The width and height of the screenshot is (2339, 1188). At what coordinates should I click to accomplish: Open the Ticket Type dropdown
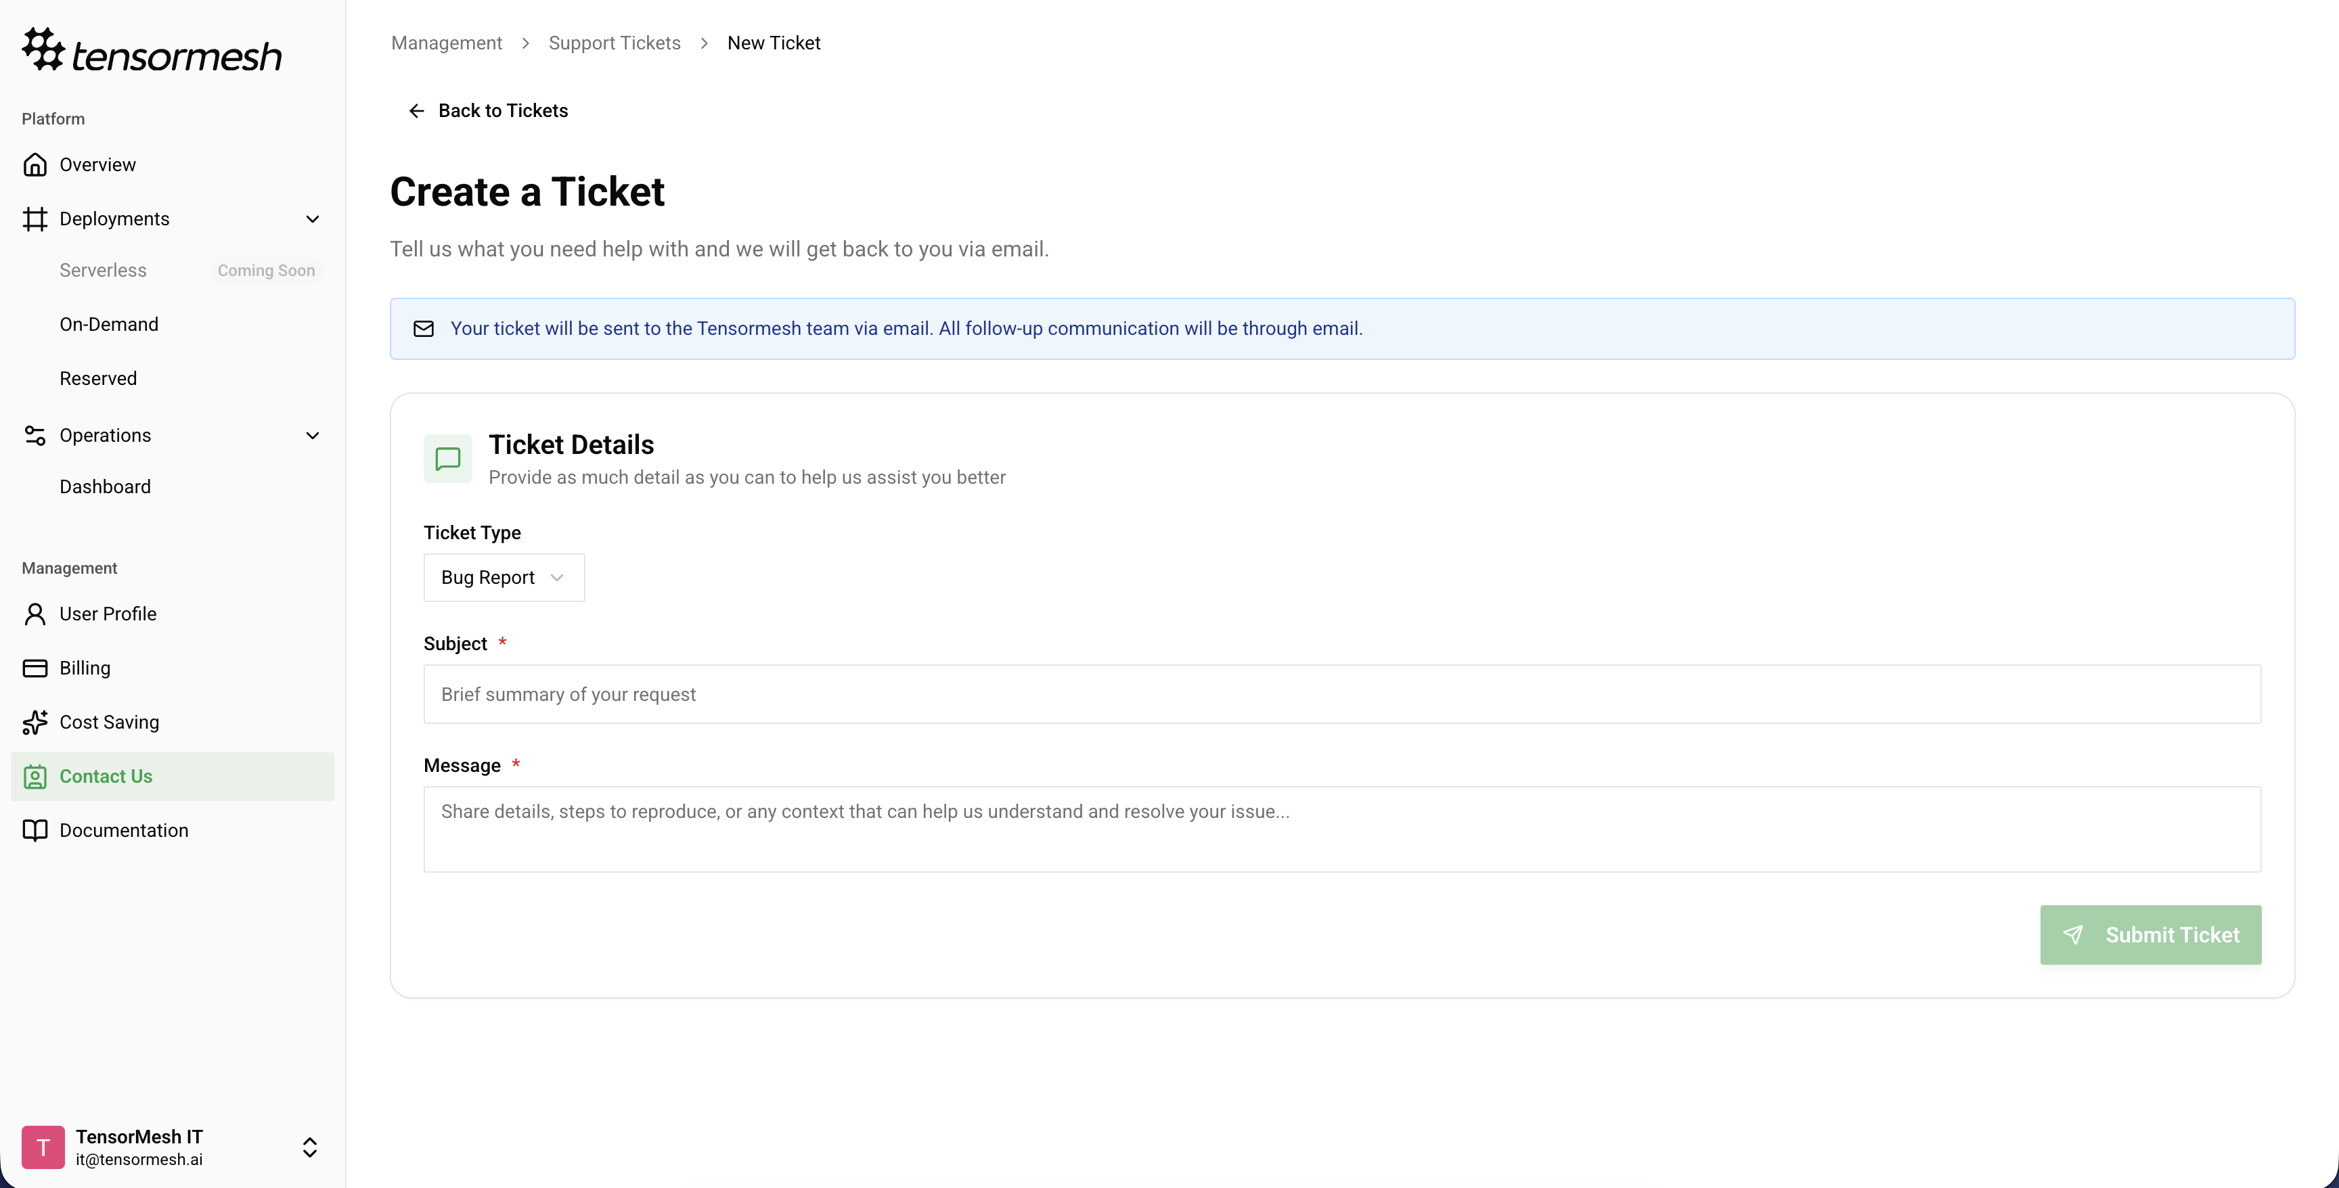pyautogui.click(x=504, y=577)
